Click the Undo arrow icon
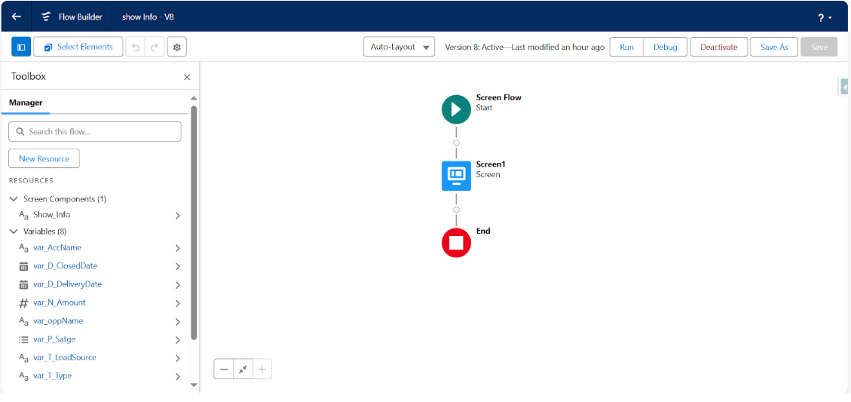The image size is (851, 402). 136,48
